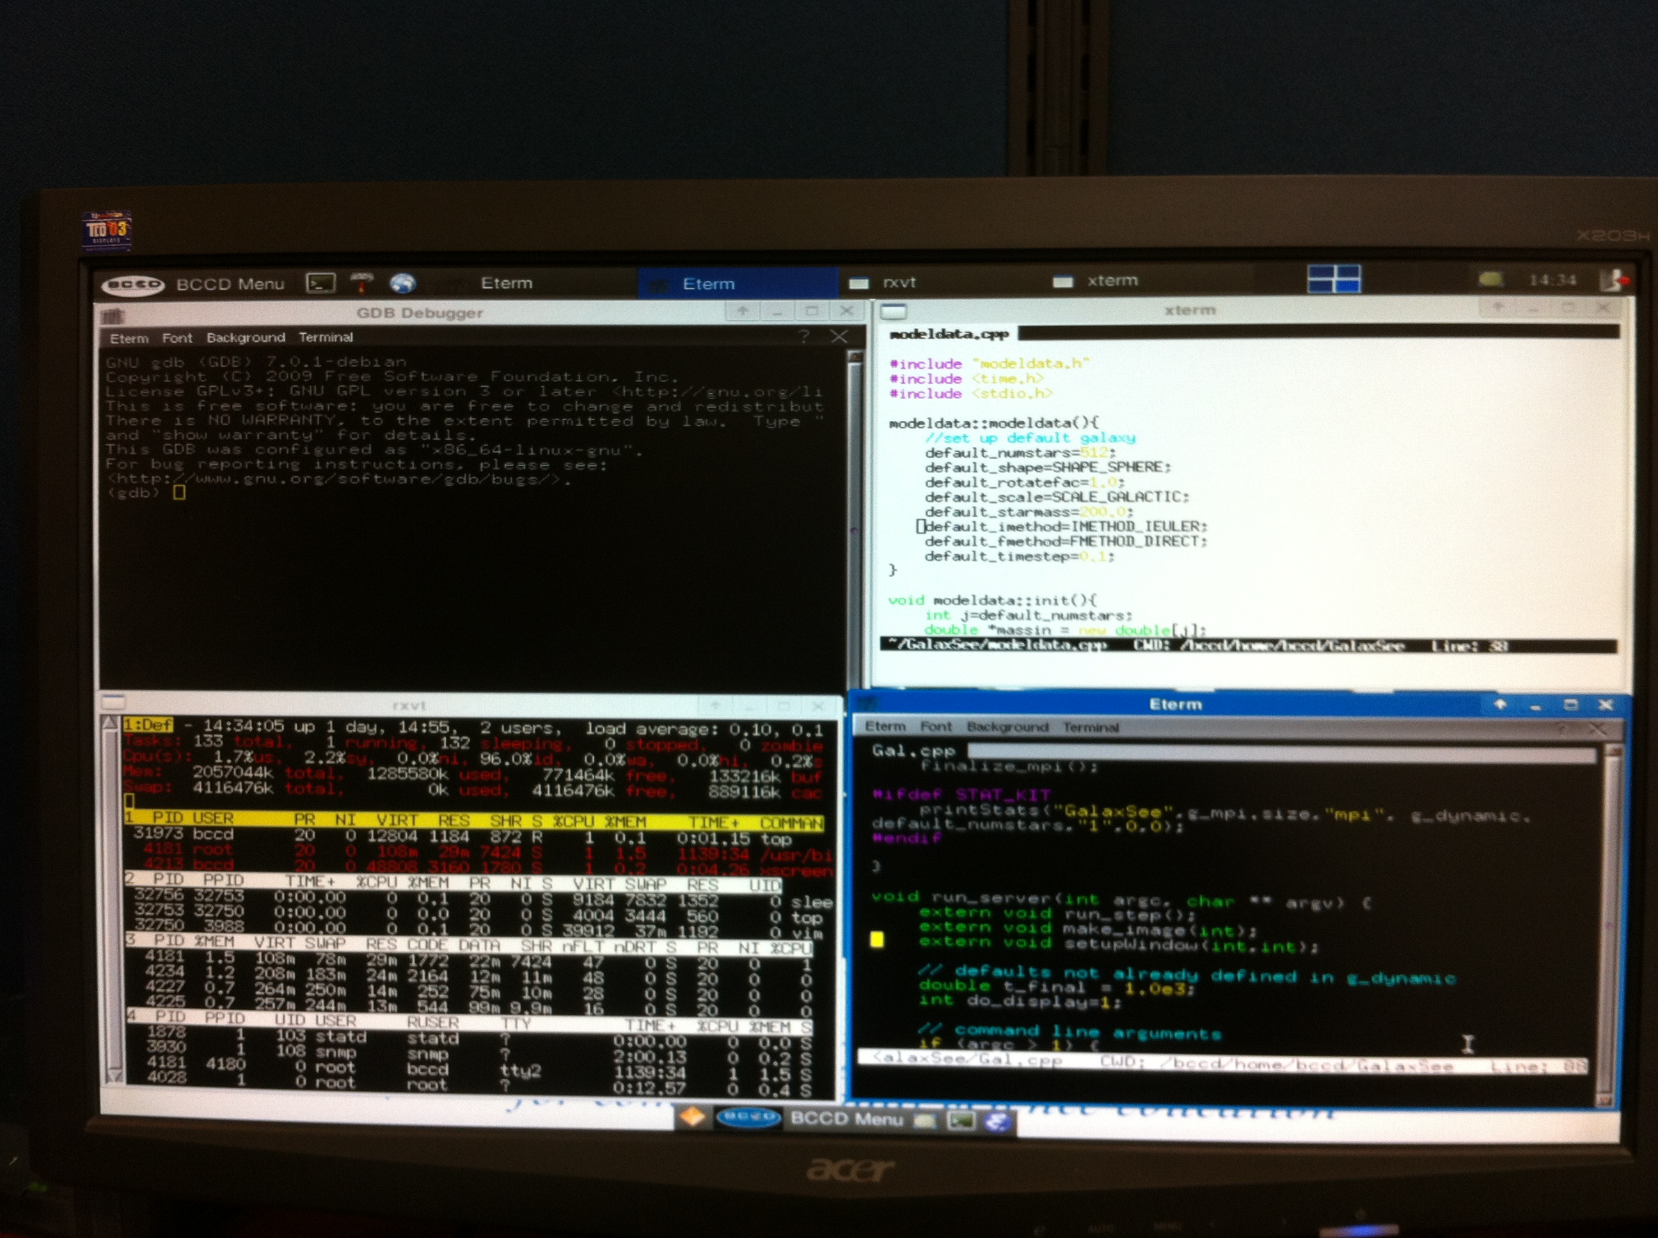Viewport: 1658px width, 1238px height.
Task: Launch terminal from top panel icon
Action: 321,283
